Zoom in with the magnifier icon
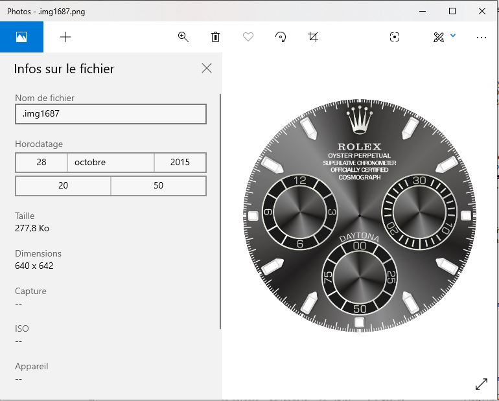The width and height of the screenshot is (499, 401). (183, 37)
